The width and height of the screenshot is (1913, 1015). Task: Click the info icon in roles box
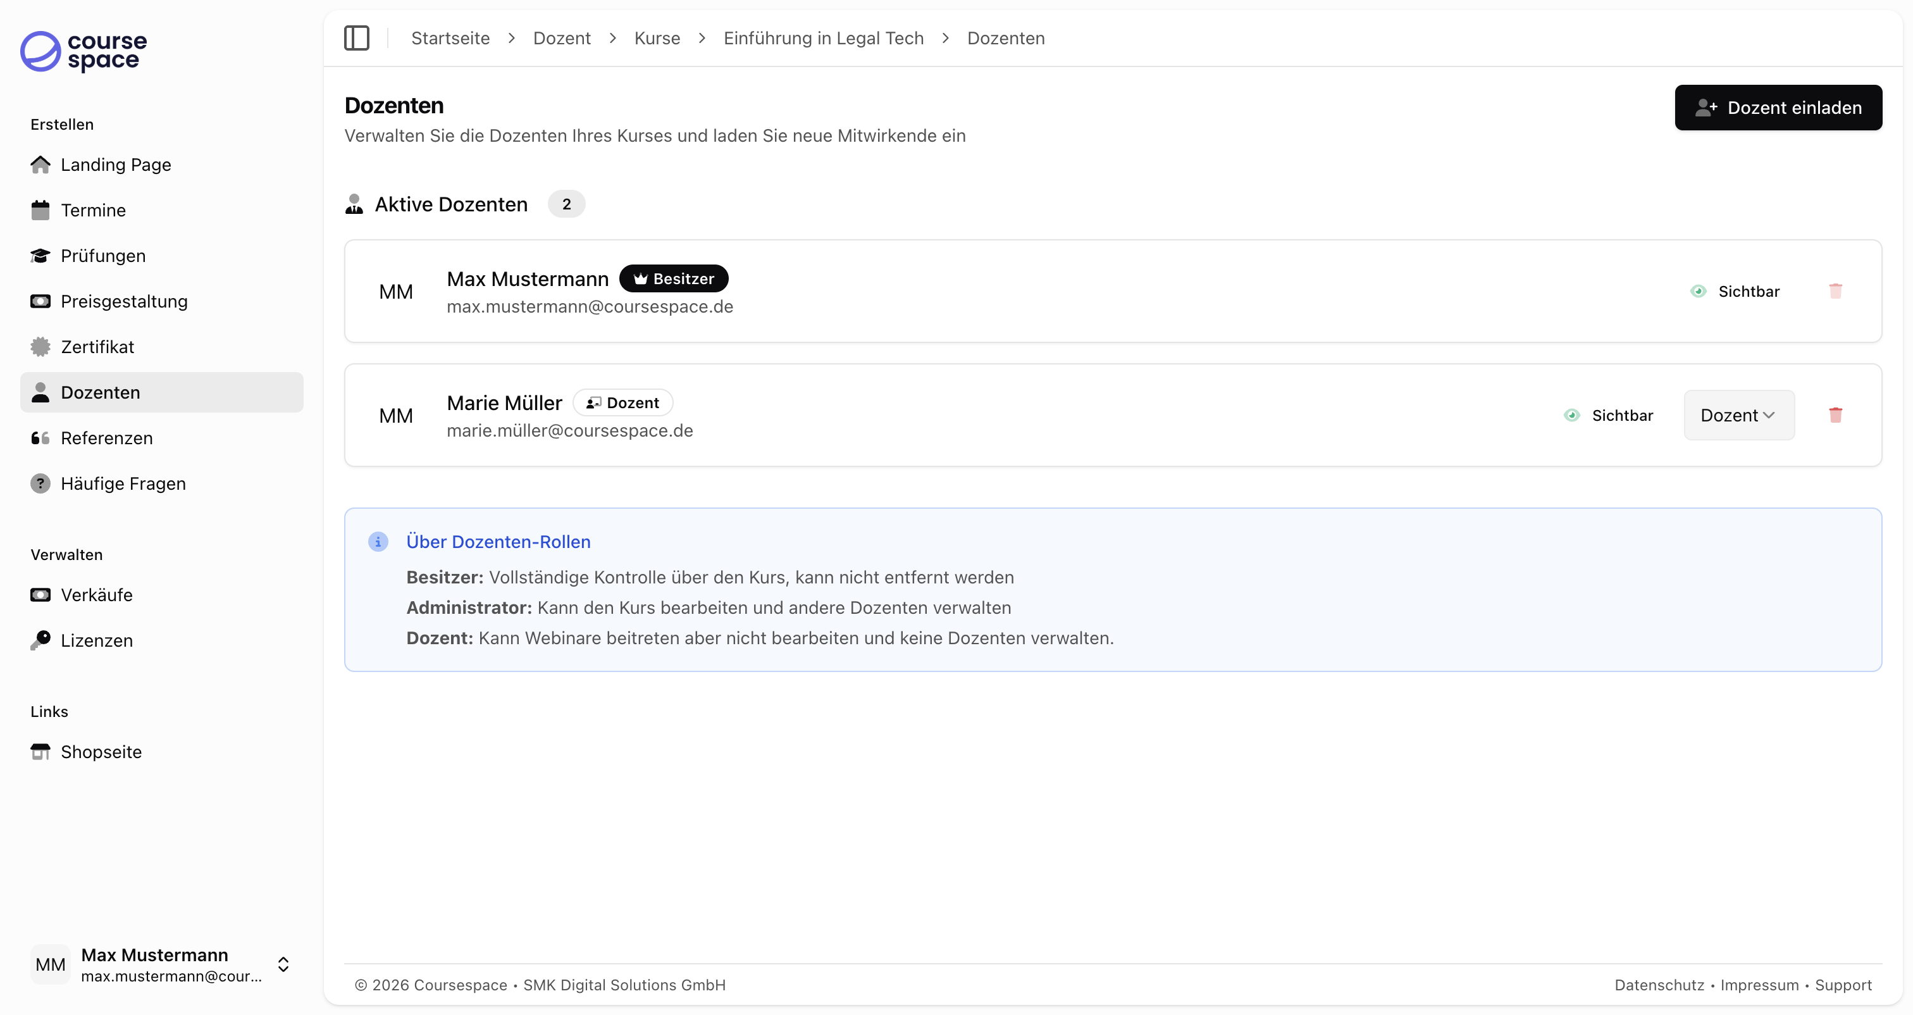378,542
